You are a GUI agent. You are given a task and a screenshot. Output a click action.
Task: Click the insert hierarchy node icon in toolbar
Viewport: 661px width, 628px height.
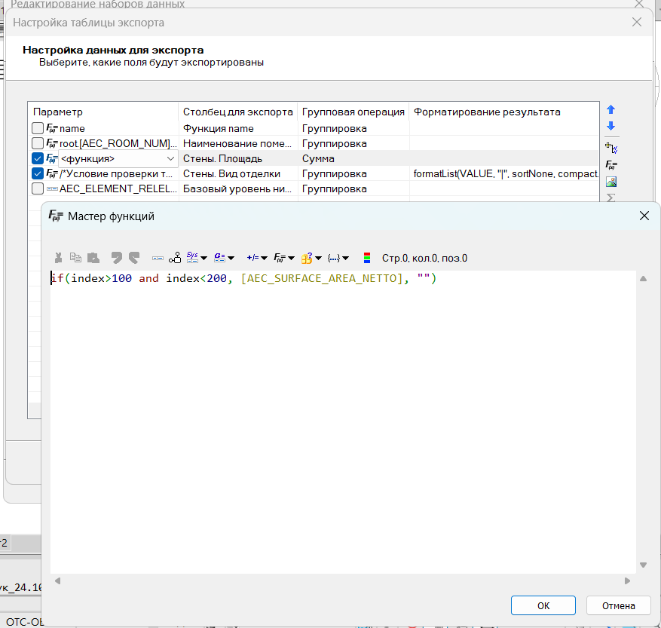tap(175, 258)
